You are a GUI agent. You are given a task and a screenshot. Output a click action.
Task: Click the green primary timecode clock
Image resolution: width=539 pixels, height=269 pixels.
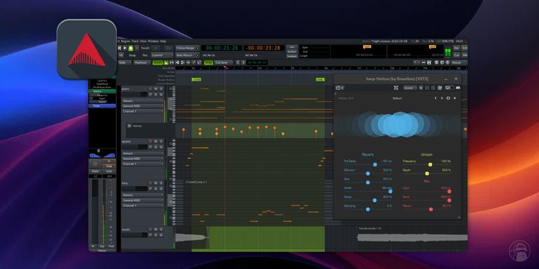(x=222, y=48)
